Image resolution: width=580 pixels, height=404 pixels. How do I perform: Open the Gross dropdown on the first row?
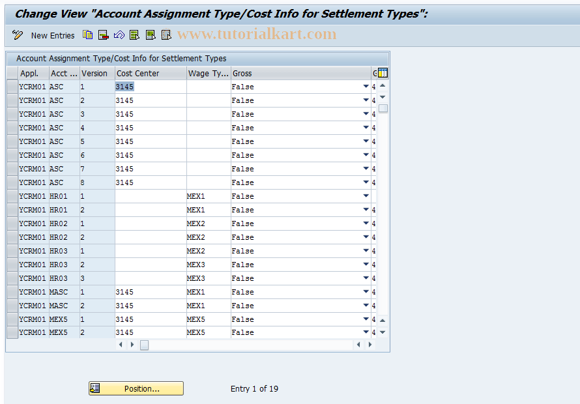coord(367,87)
